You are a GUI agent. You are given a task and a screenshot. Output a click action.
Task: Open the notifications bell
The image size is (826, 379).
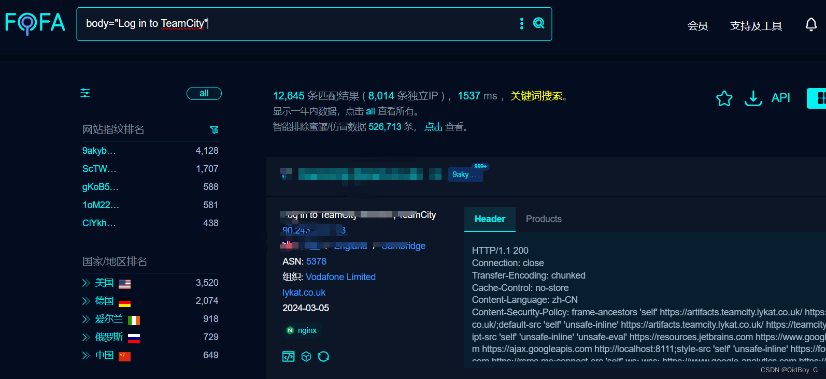(x=811, y=24)
